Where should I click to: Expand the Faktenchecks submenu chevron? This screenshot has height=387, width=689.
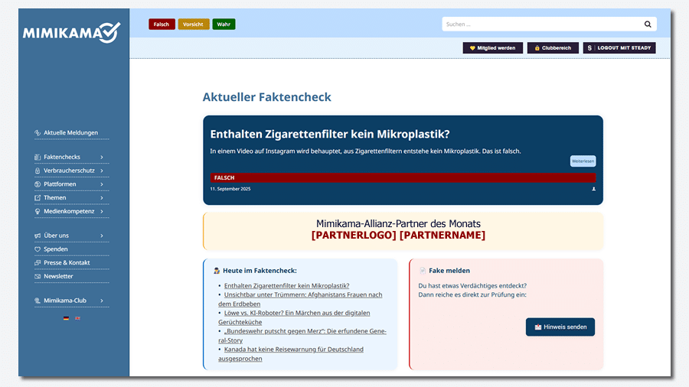[102, 157]
